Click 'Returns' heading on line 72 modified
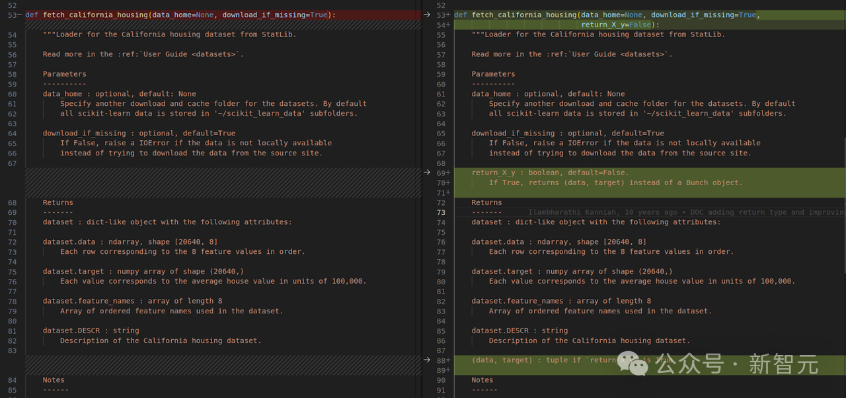 pos(486,202)
